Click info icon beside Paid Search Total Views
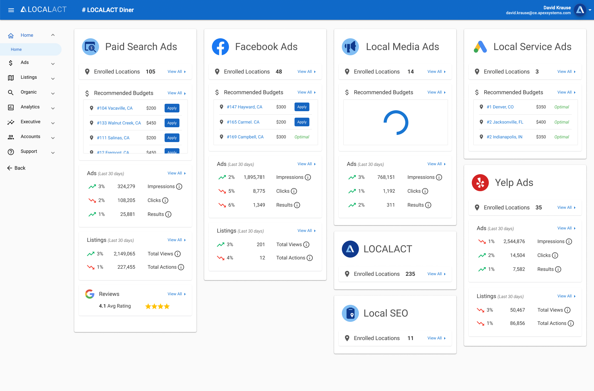 pos(178,254)
